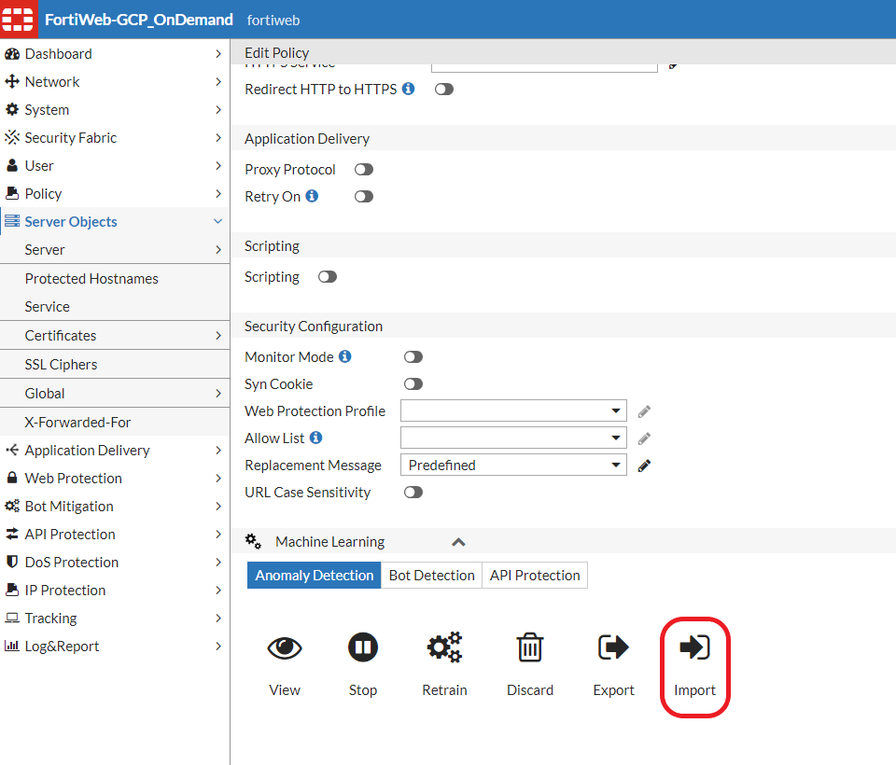
Task: Stop machine learning with the pause icon
Action: pos(363,647)
